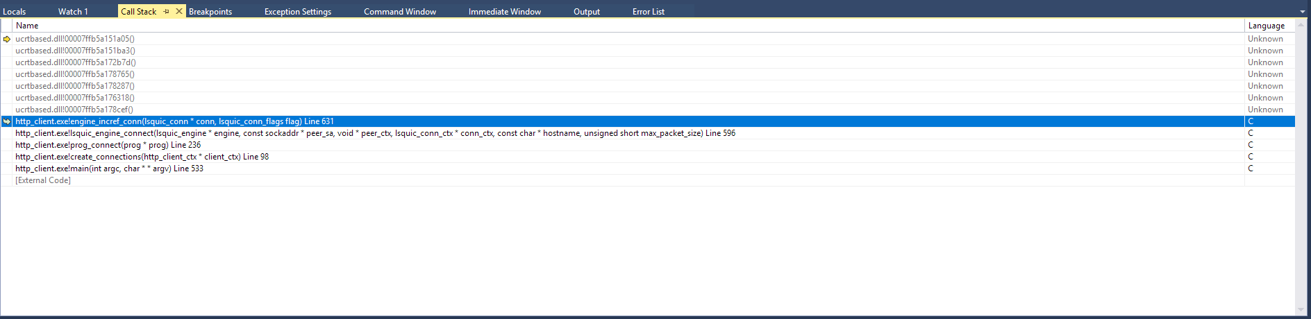1311x319 pixels.
Task: Click scroll down arrow of call stack scrollbar
Action: point(1302,310)
